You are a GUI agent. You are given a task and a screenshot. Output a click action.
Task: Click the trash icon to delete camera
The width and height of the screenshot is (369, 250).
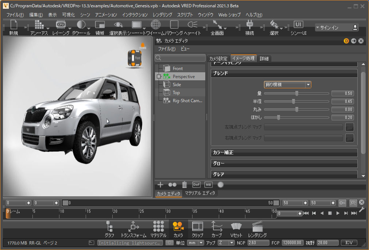184,185
